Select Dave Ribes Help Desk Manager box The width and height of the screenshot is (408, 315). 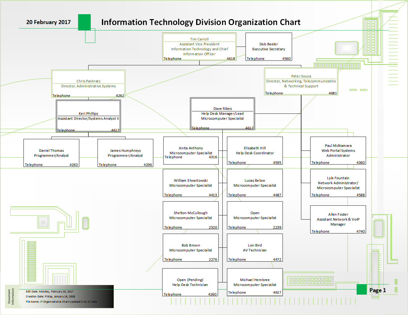click(222, 114)
